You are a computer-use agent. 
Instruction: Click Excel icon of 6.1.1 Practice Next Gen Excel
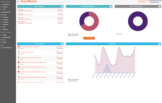tap(19, 57)
